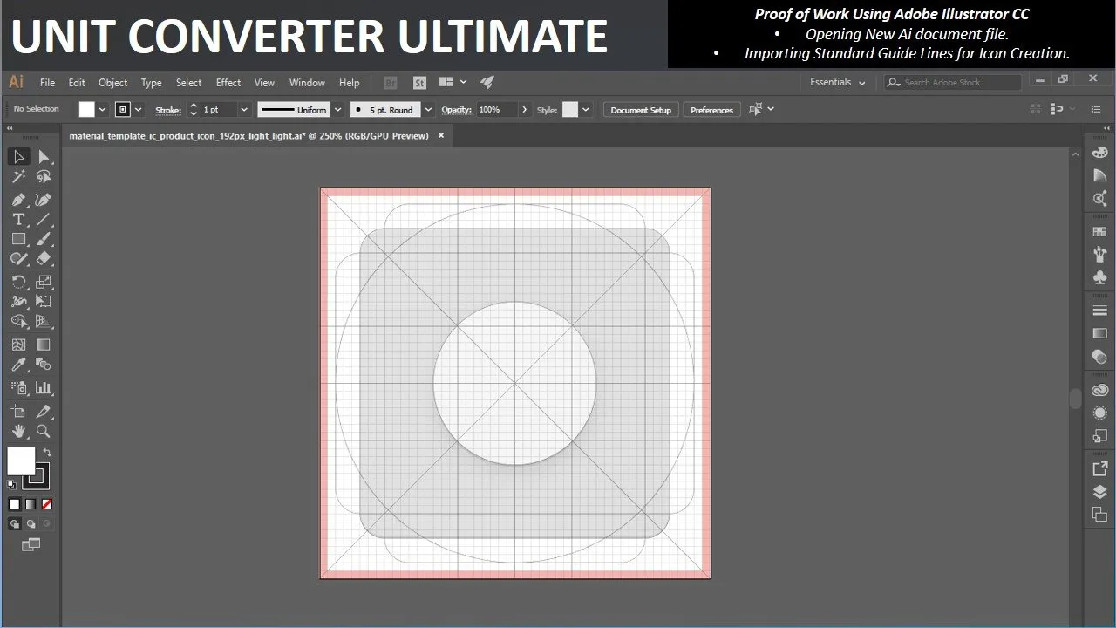
Task: Select the Scale tool
Action: pos(44,282)
